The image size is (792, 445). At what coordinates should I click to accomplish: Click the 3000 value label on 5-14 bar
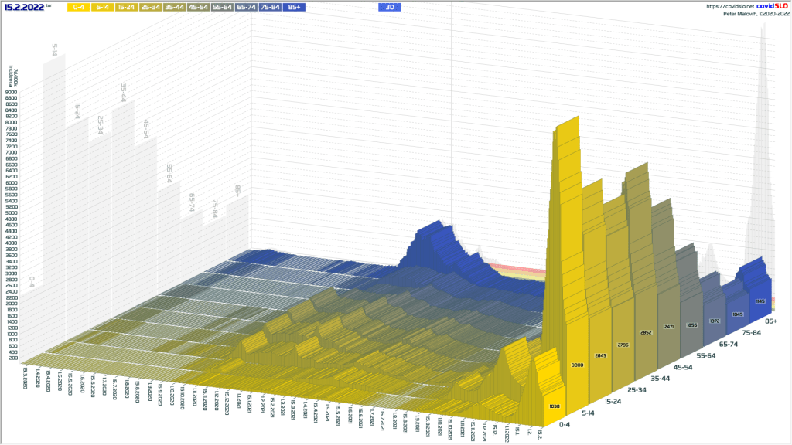click(579, 365)
